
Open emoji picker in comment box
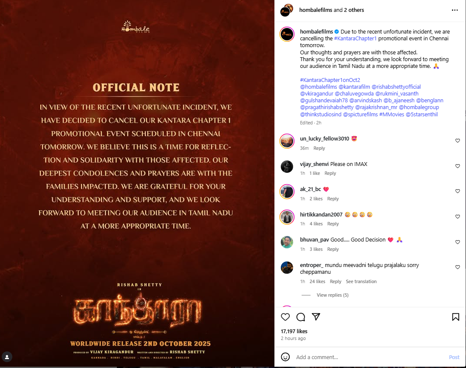point(285,357)
